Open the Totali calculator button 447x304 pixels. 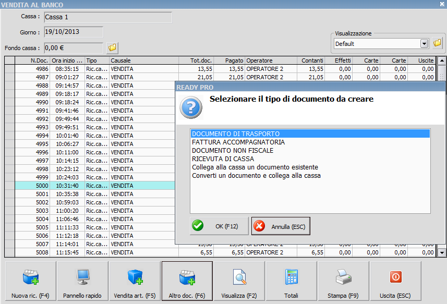coord(292,281)
